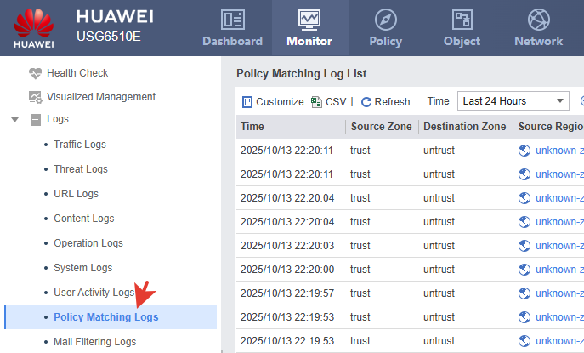Click the Health Check heartbeat icon
The height and width of the screenshot is (353, 584).
[x=35, y=73]
